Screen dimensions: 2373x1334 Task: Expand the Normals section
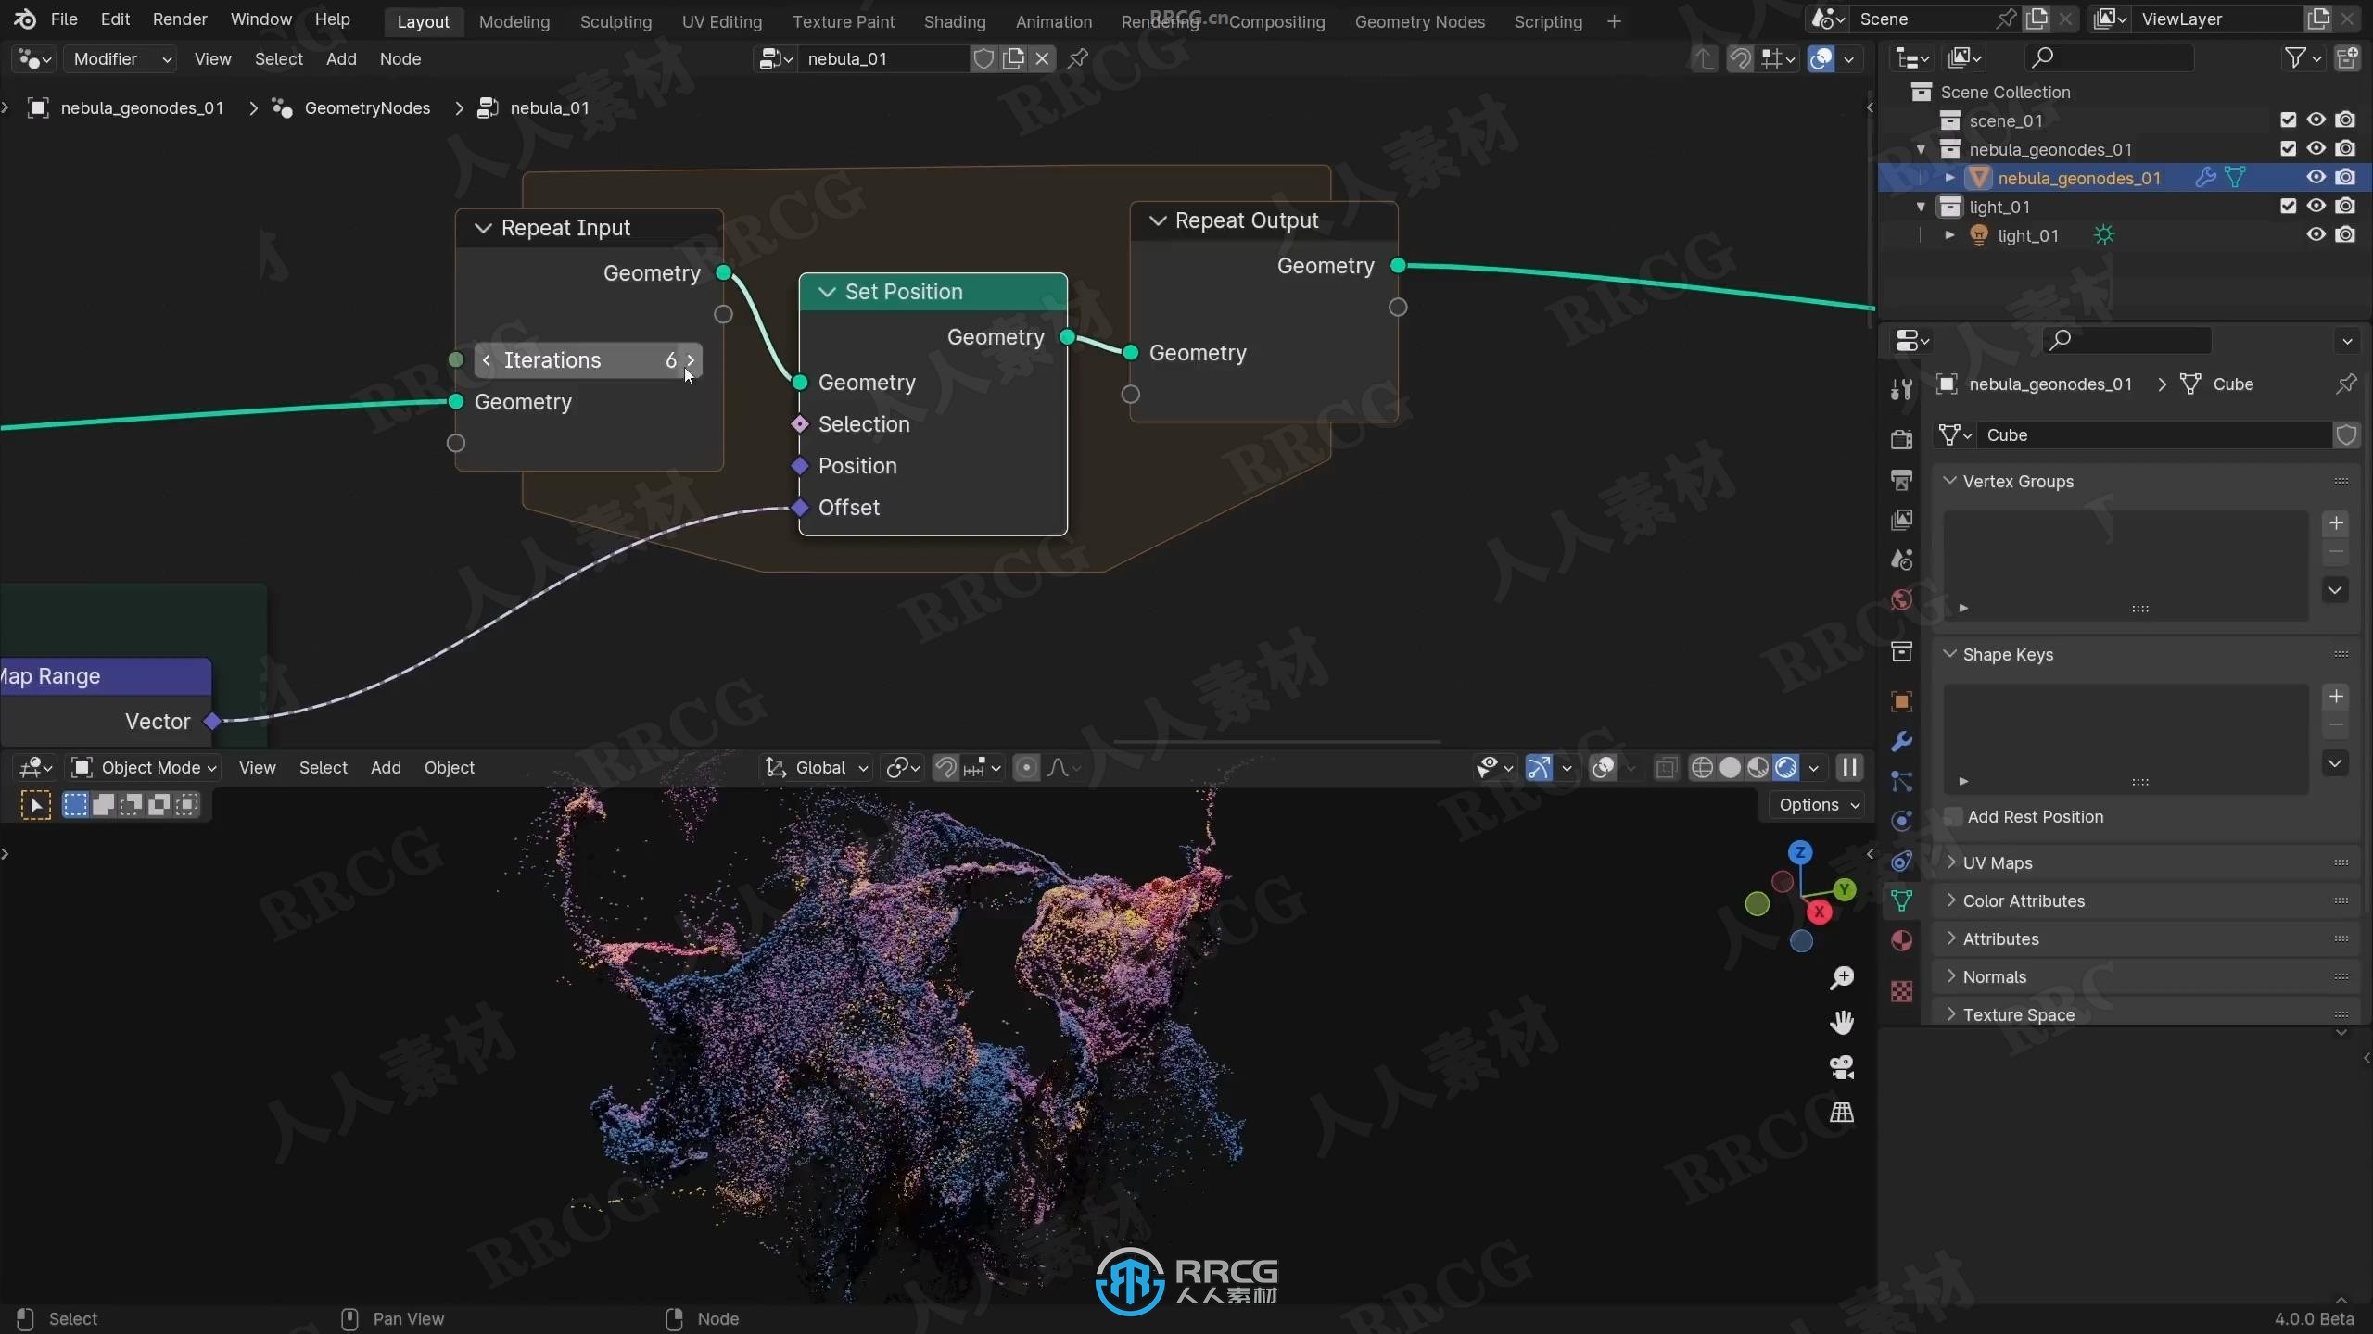coord(1993,975)
